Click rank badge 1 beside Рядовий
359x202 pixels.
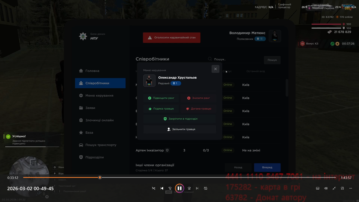point(176,83)
